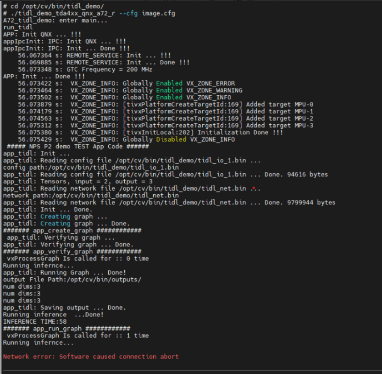Click the 'Tensors, input = 2, output = 3' line
382x374 pixels.
(78, 181)
